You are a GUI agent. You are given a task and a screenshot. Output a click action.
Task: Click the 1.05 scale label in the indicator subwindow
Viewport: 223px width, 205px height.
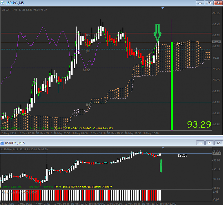point(216,192)
